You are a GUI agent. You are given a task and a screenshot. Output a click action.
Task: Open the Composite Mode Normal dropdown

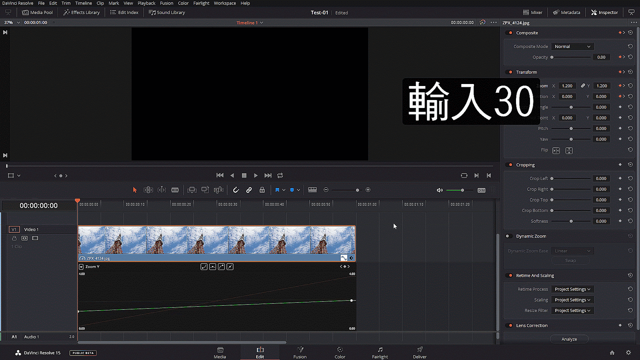tap(572, 46)
